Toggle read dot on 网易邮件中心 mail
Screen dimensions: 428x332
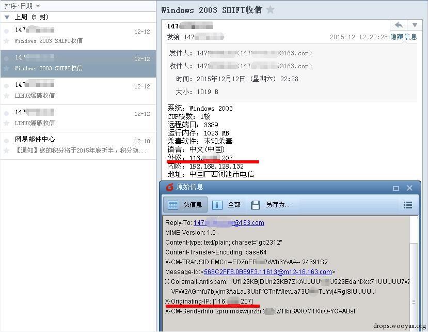tap(7, 141)
